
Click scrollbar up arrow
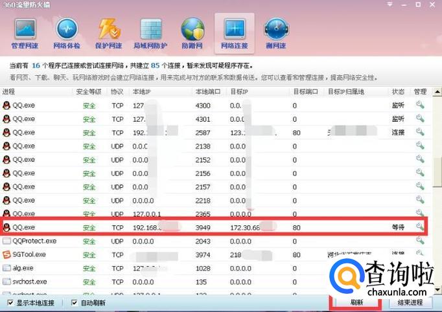tap(437, 92)
